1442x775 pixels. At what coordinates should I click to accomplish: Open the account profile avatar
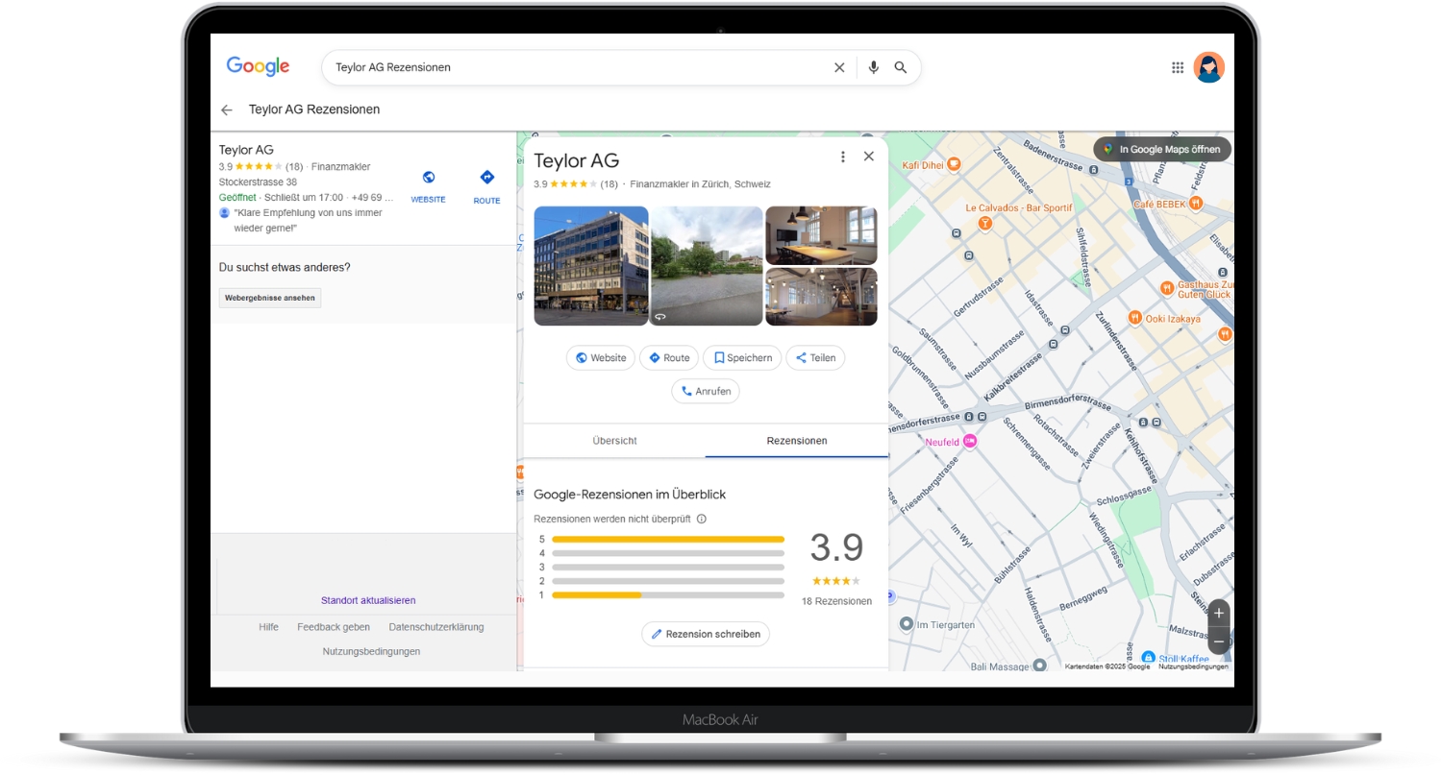[1209, 67]
